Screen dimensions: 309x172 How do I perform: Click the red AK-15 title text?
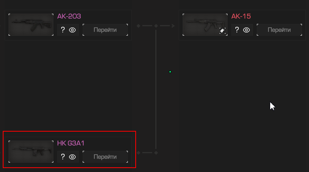click(x=241, y=16)
